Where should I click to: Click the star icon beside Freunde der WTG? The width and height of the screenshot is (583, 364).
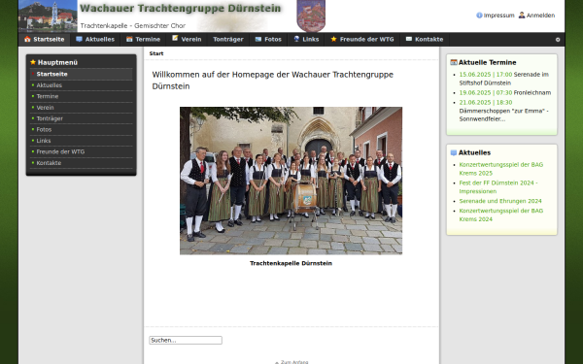pos(333,39)
